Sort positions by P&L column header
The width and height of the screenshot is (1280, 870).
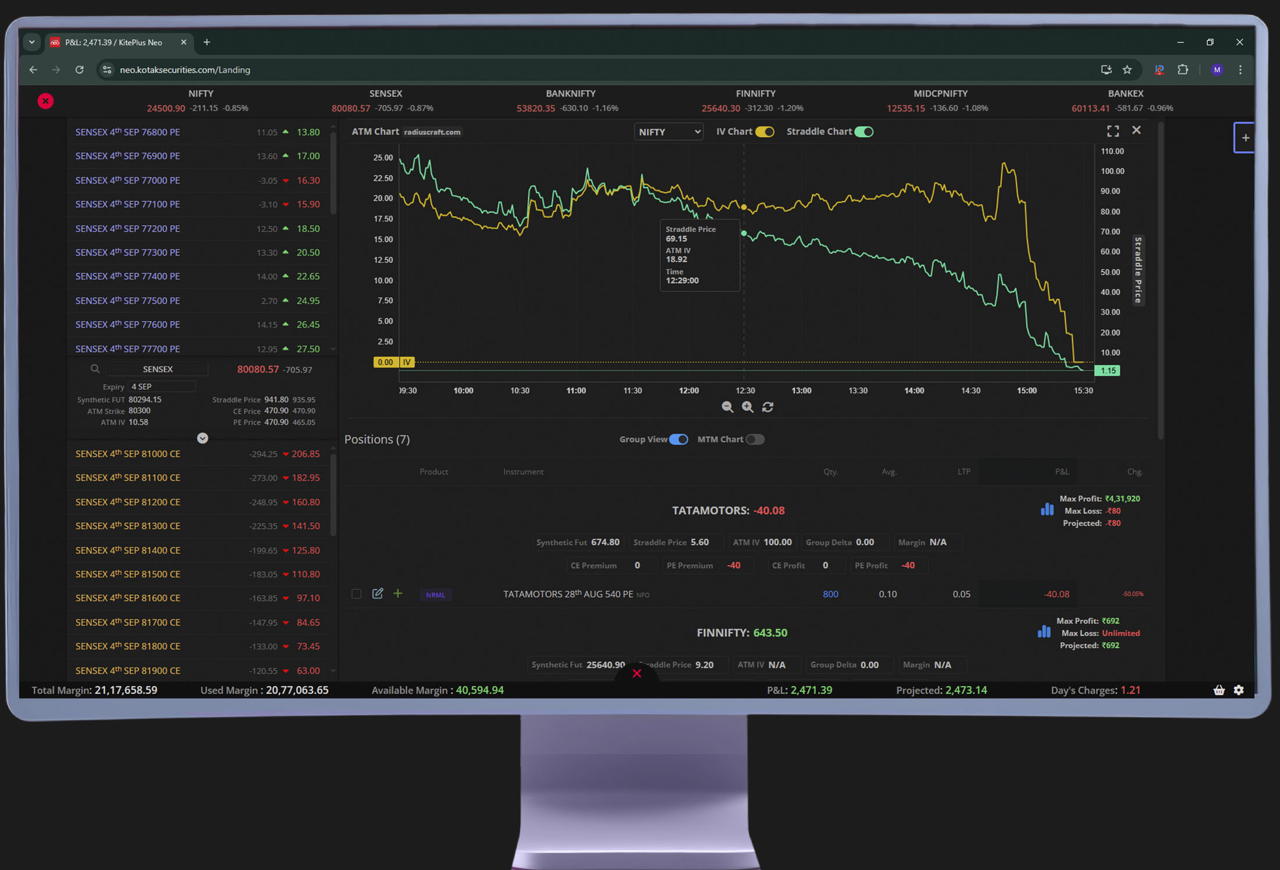coord(1061,472)
